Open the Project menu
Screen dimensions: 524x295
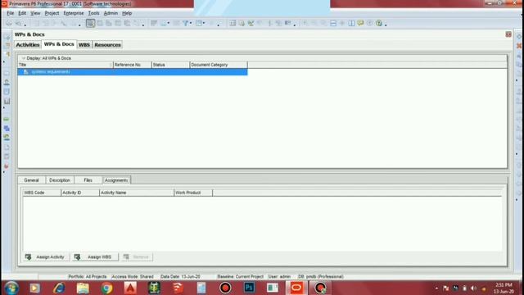52,13
